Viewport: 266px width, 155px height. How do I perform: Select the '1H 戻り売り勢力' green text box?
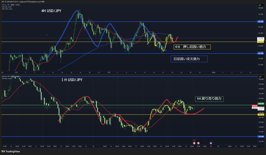tap(209, 99)
